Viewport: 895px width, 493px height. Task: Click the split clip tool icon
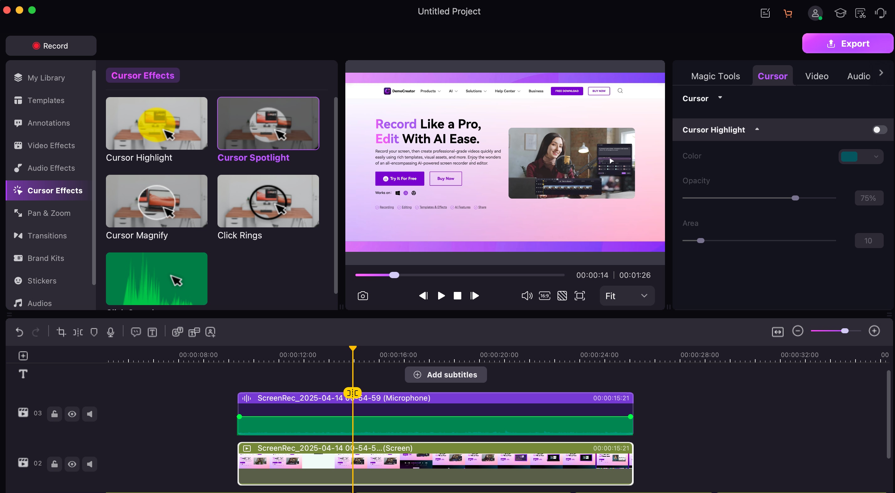tap(78, 332)
